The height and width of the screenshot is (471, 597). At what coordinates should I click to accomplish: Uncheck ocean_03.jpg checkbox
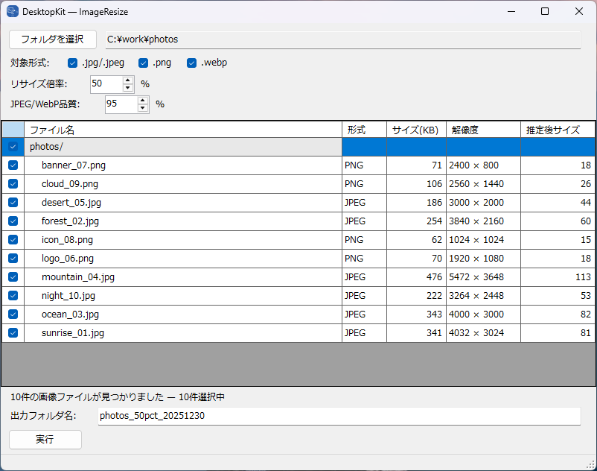pos(13,314)
